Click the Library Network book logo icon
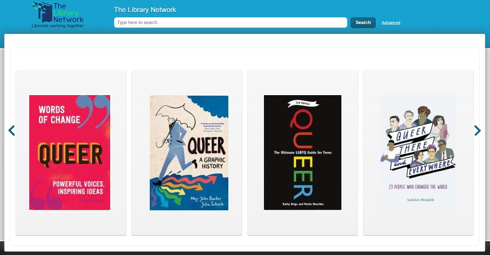 [x=42, y=12]
